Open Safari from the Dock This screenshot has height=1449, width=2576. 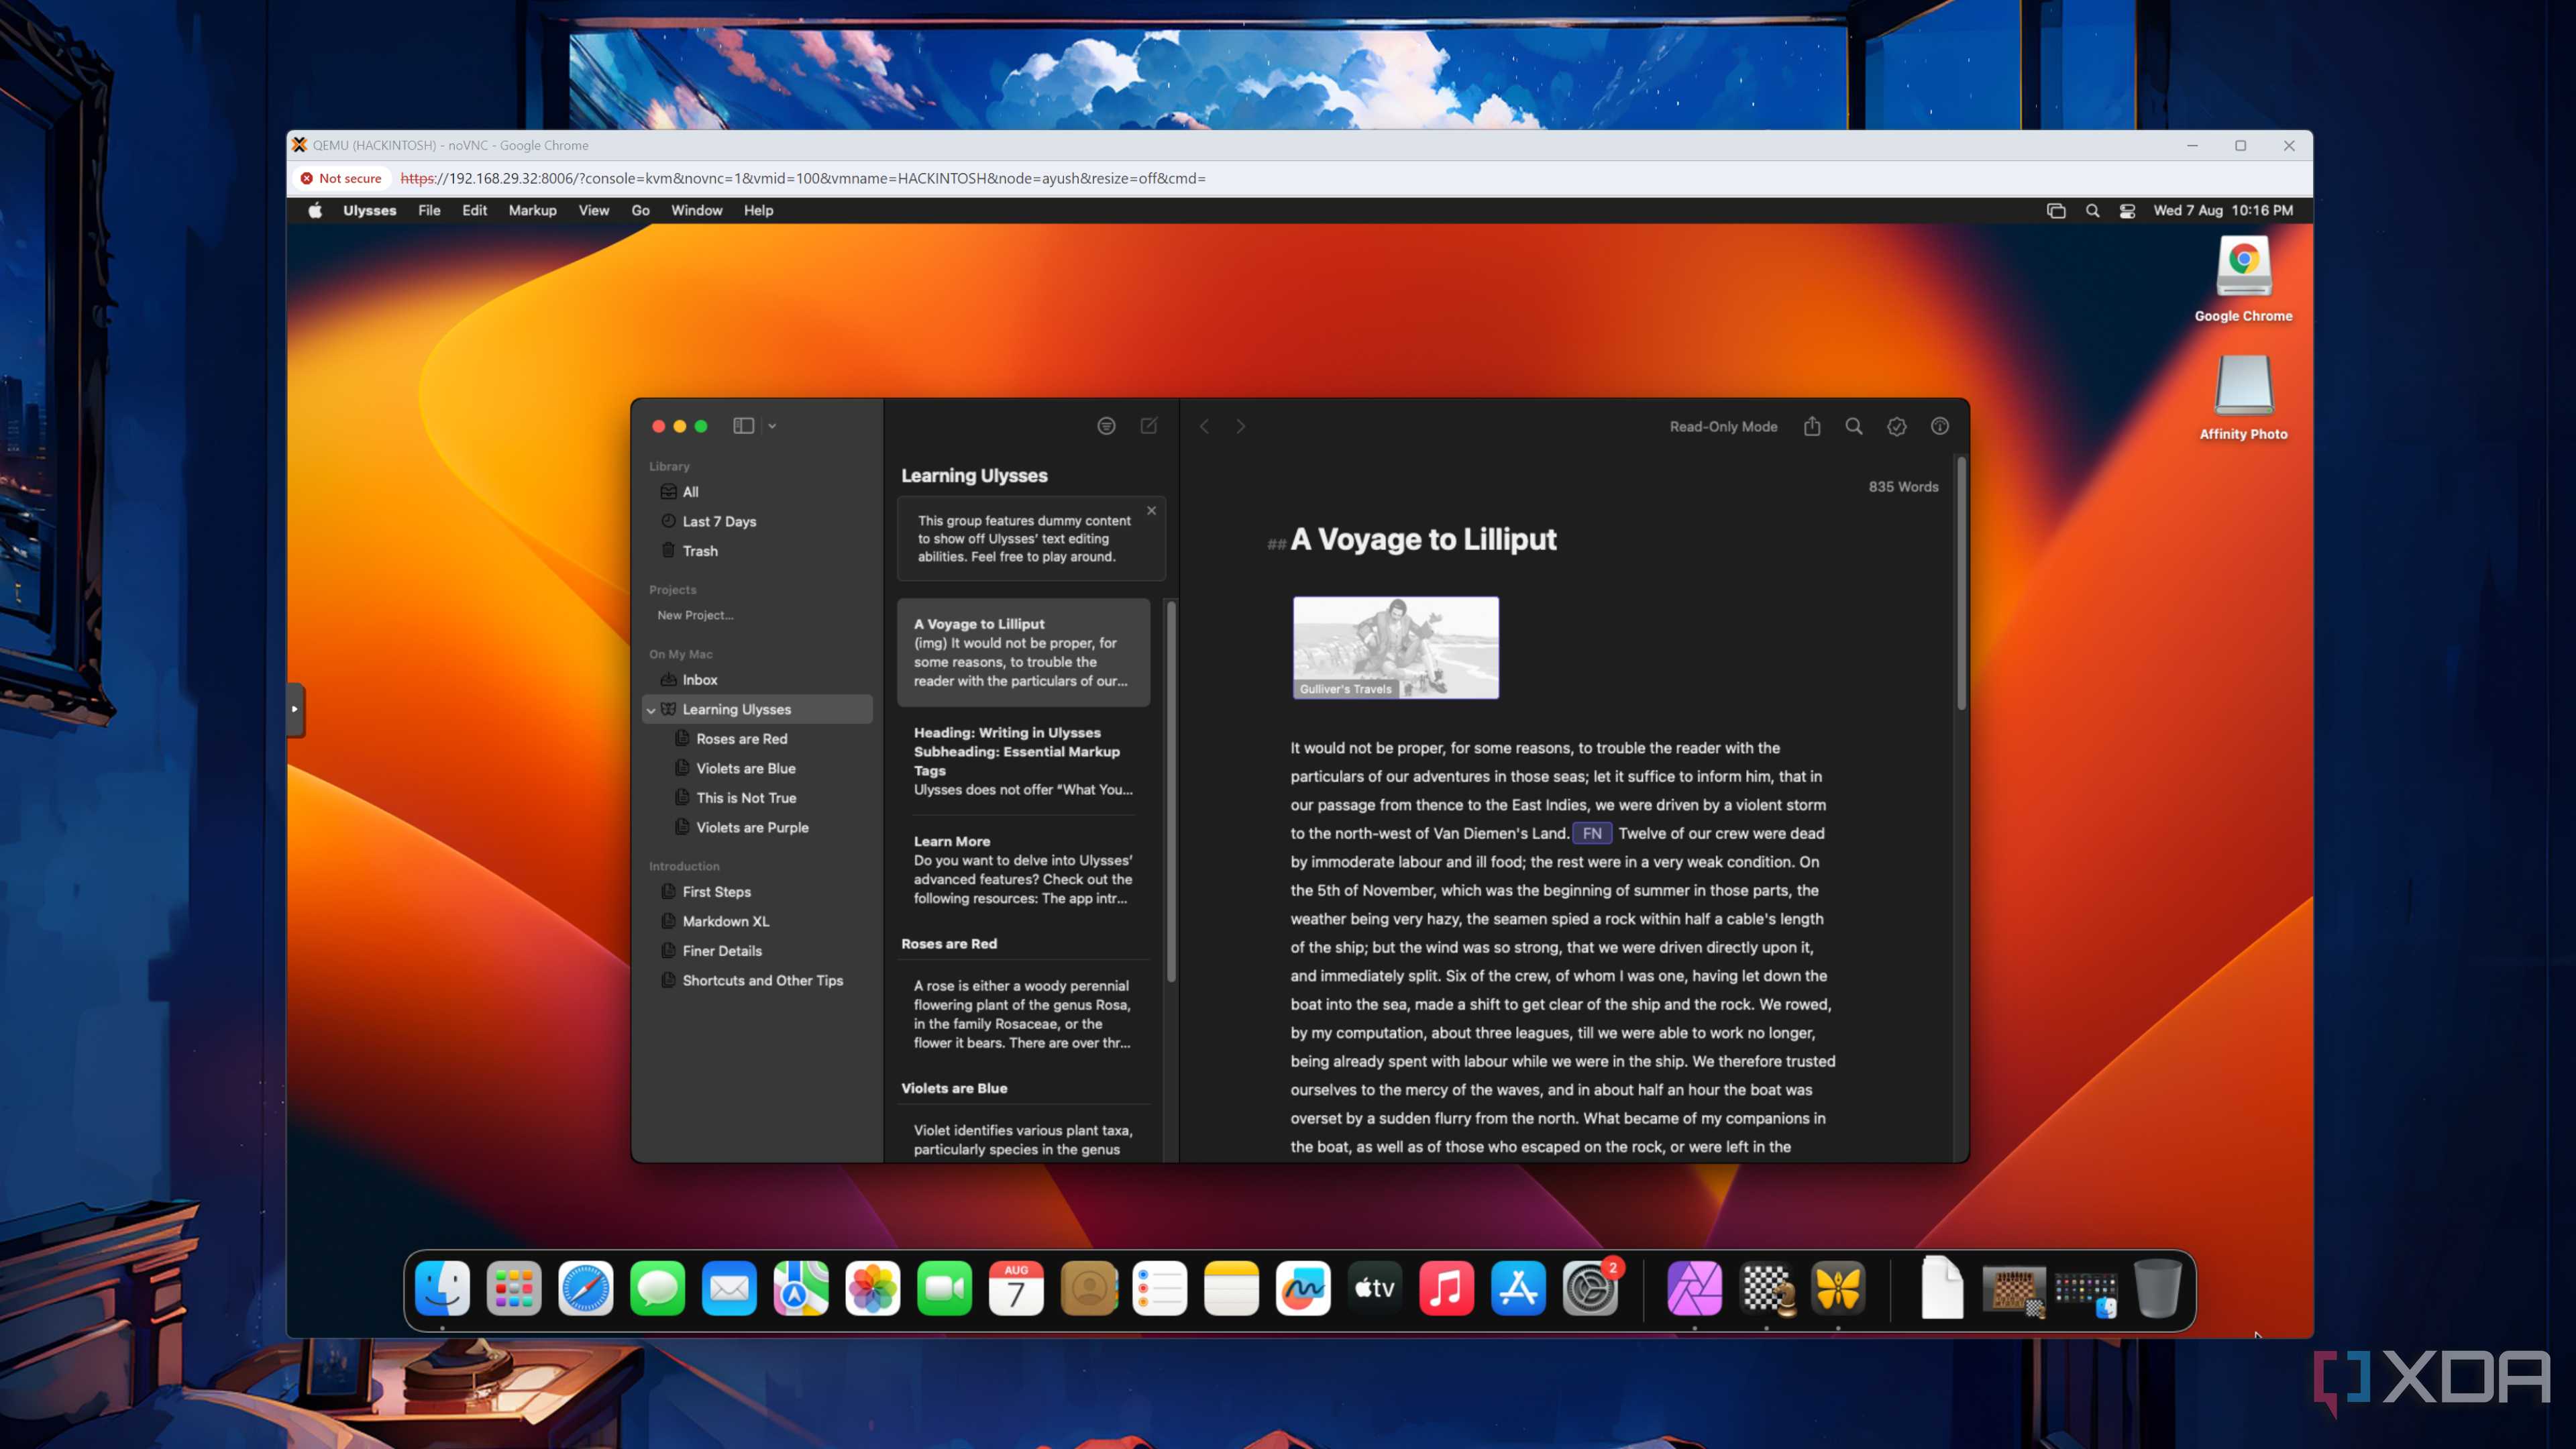(x=586, y=1288)
